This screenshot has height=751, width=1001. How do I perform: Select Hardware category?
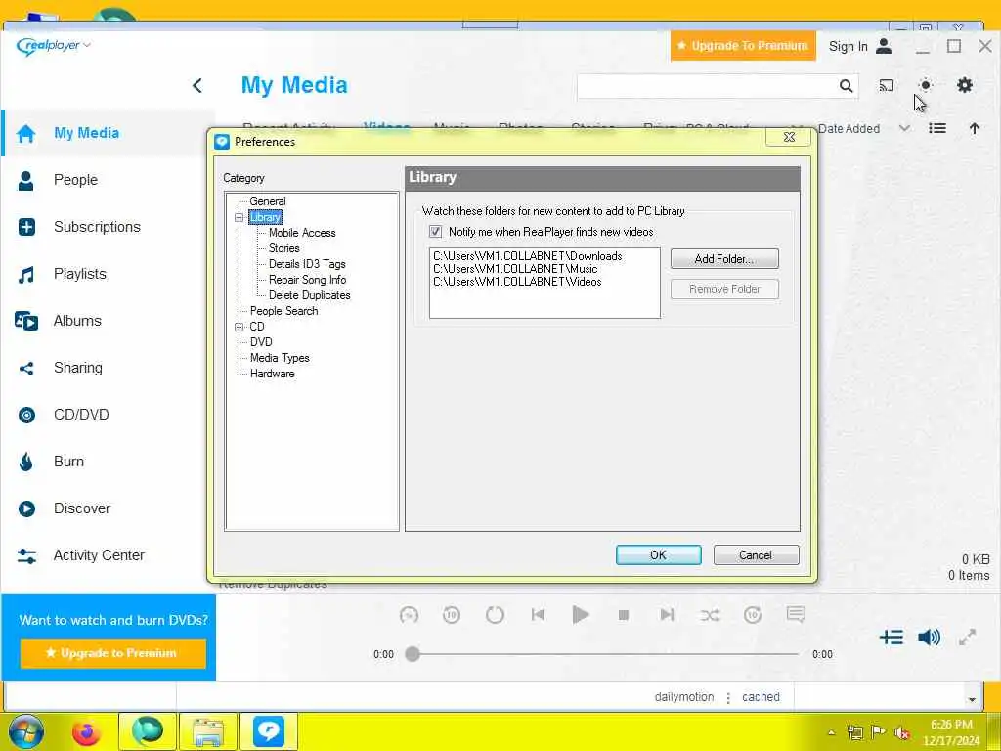click(x=272, y=374)
